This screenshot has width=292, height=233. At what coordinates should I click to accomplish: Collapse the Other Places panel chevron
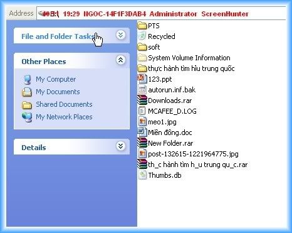tap(121, 60)
